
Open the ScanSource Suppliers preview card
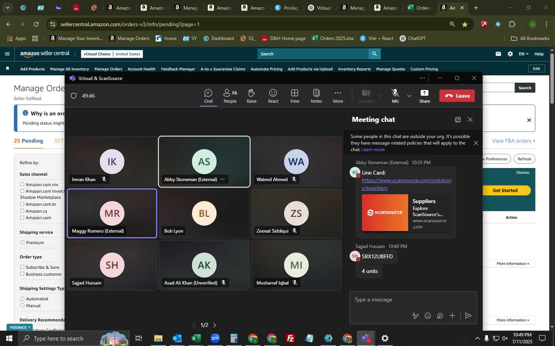click(x=407, y=213)
